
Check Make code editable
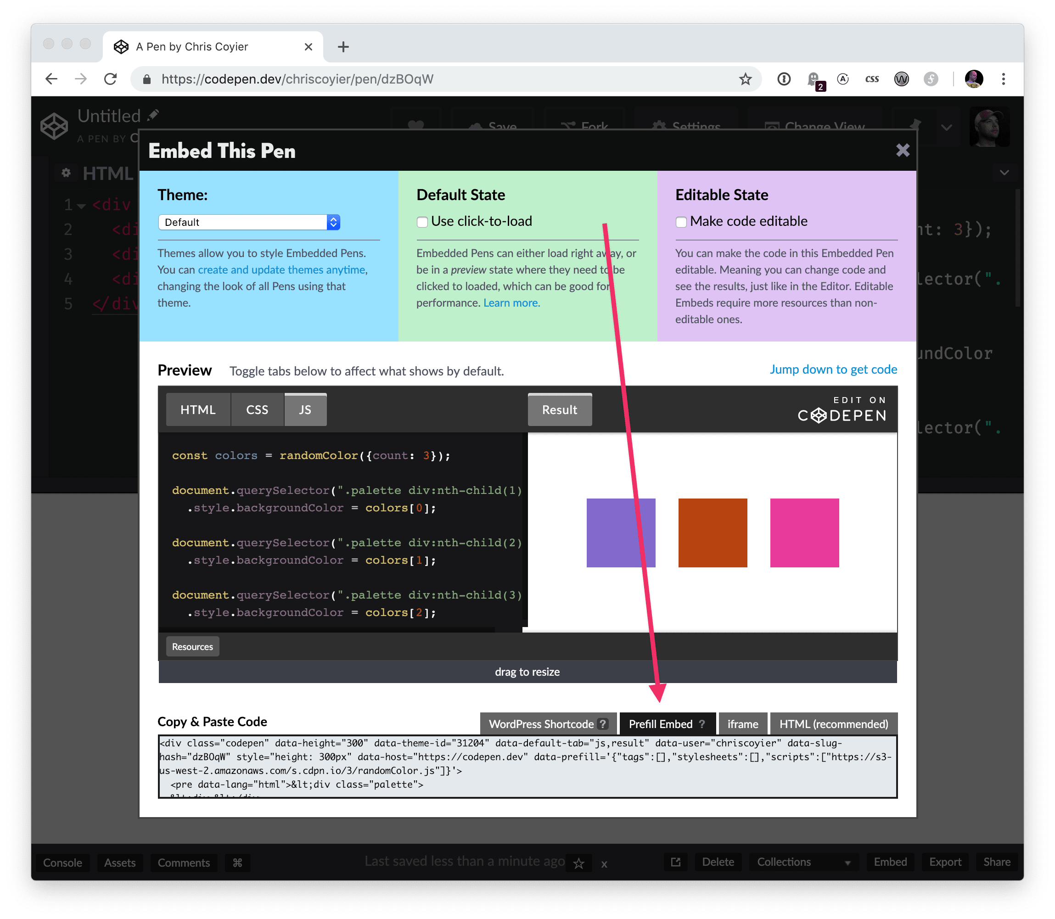point(681,222)
